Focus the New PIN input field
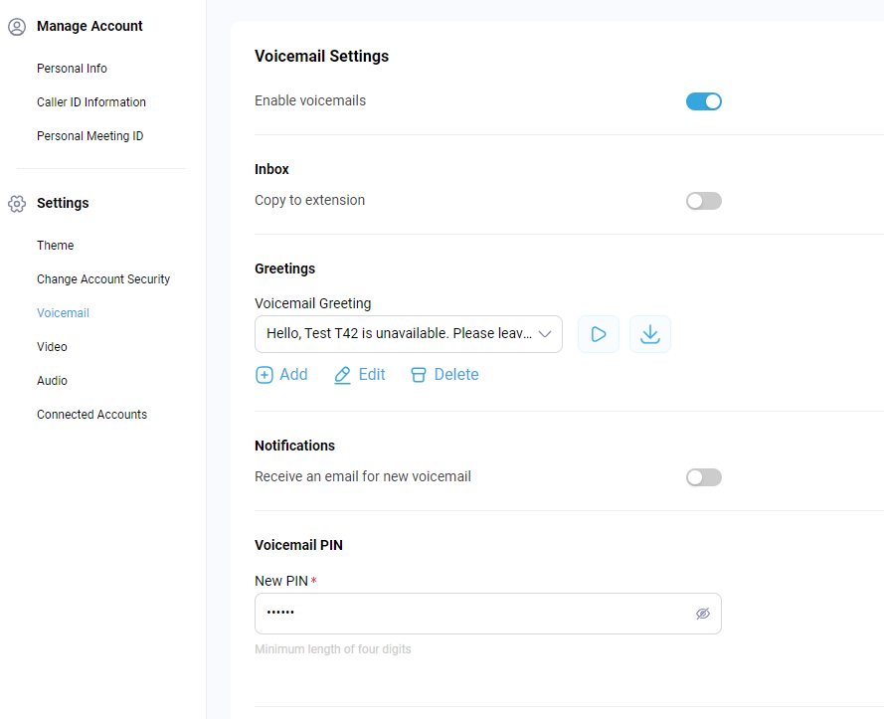The height and width of the screenshot is (719, 884). [487, 614]
